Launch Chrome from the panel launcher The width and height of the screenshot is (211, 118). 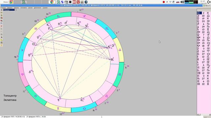[52, 2]
